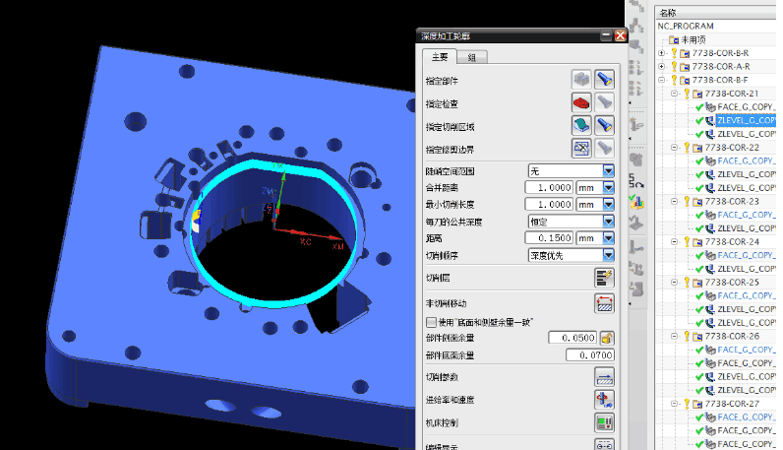This screenshot has width=783, height=450.
Task: Click the 合并距离 value field
Action: 549,187
